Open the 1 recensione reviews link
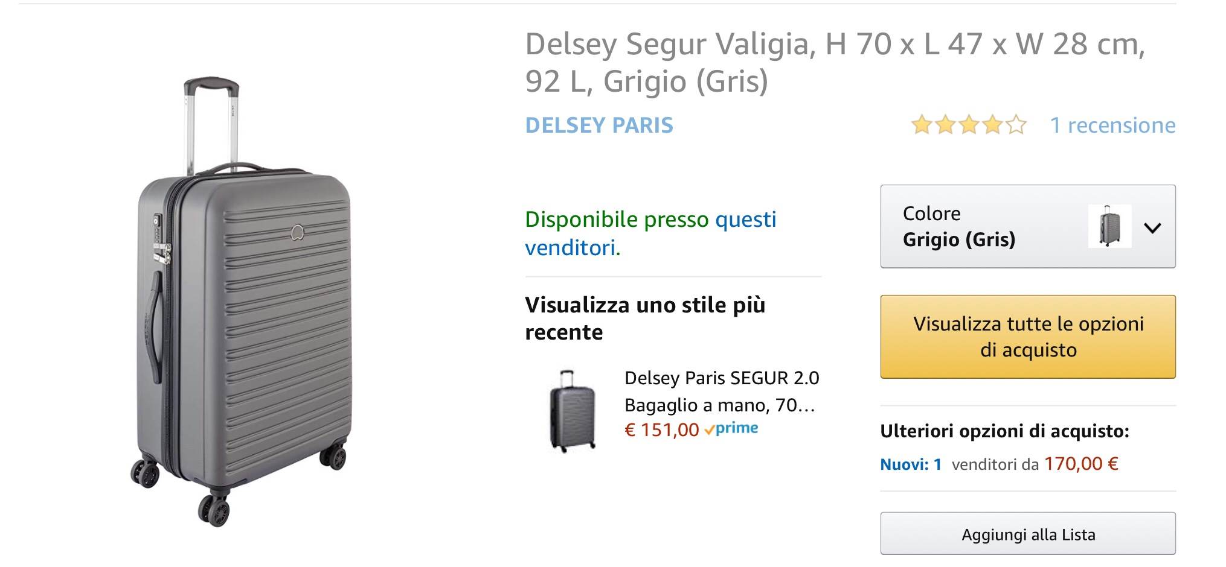This screenshot has height=567, width=1226. point(1112,125)
